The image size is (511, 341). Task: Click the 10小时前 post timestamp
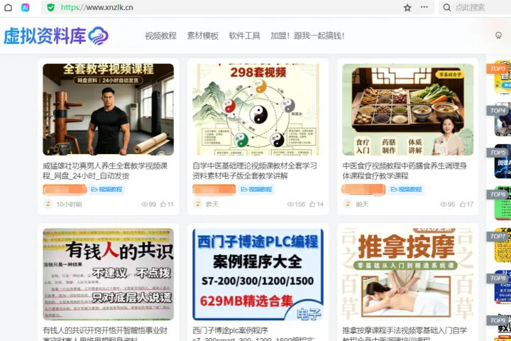69,205
